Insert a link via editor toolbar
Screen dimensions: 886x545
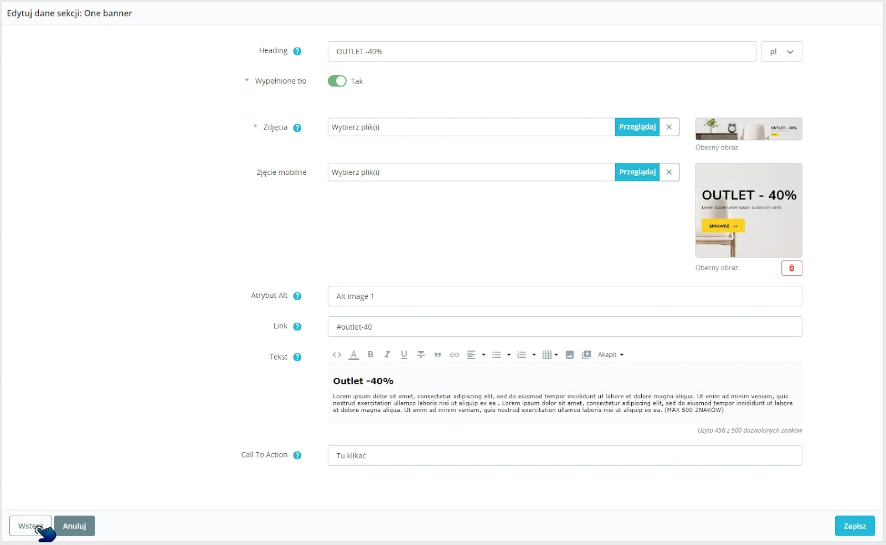tap(454, 354)
